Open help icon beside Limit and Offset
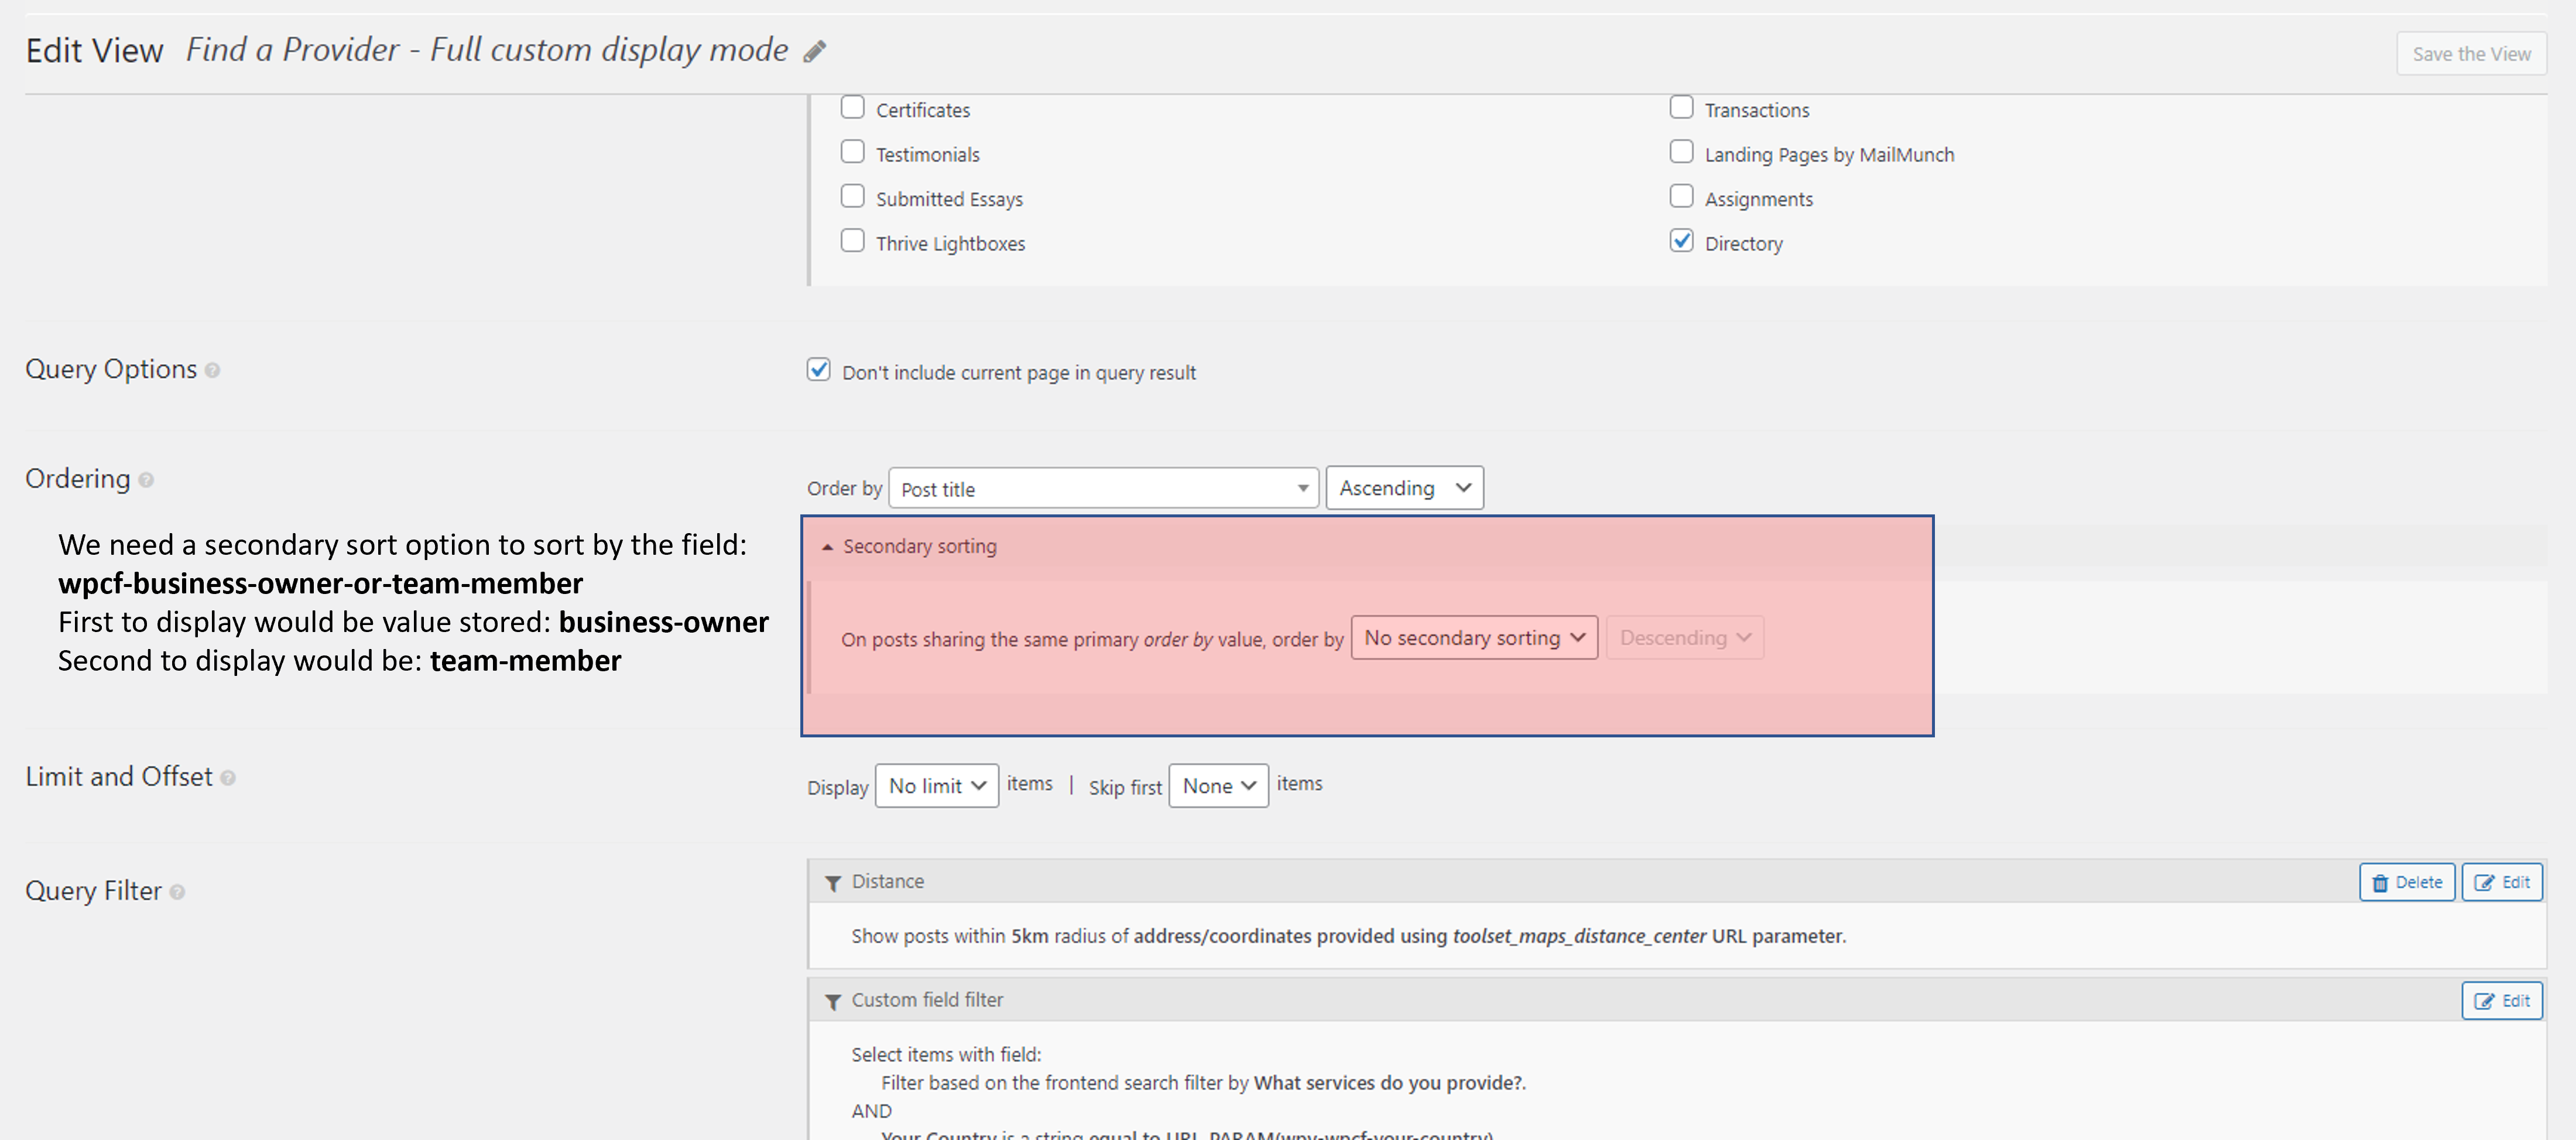Image resolution: width=2576 pixels, height=1140 pixels. pos(228,778)
